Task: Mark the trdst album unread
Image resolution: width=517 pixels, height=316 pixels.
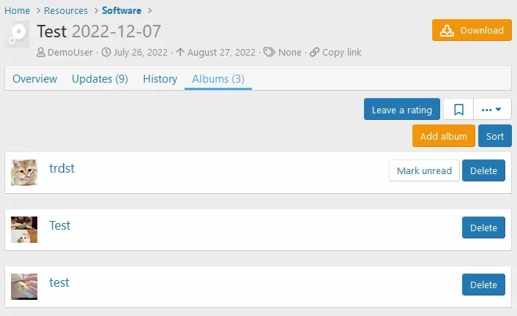Action: [x=424, y=170]
